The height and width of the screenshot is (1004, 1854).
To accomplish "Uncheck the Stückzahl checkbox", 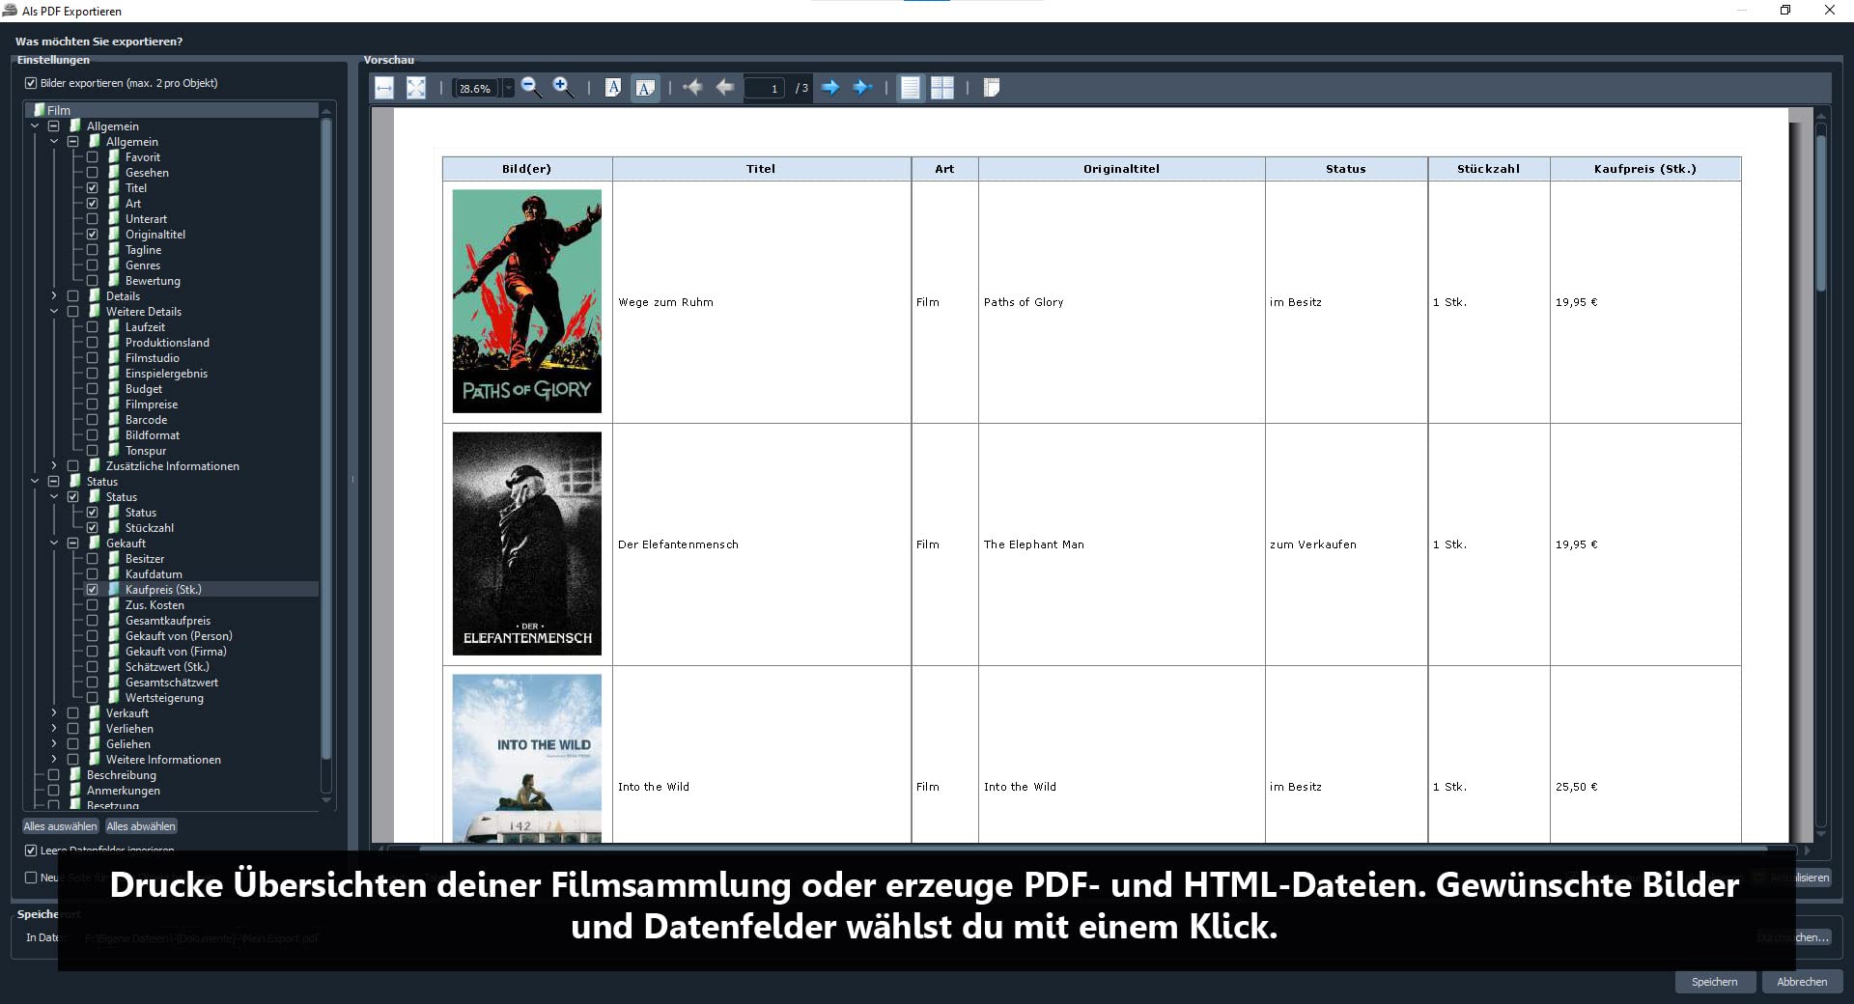I will tap(93, 528).
